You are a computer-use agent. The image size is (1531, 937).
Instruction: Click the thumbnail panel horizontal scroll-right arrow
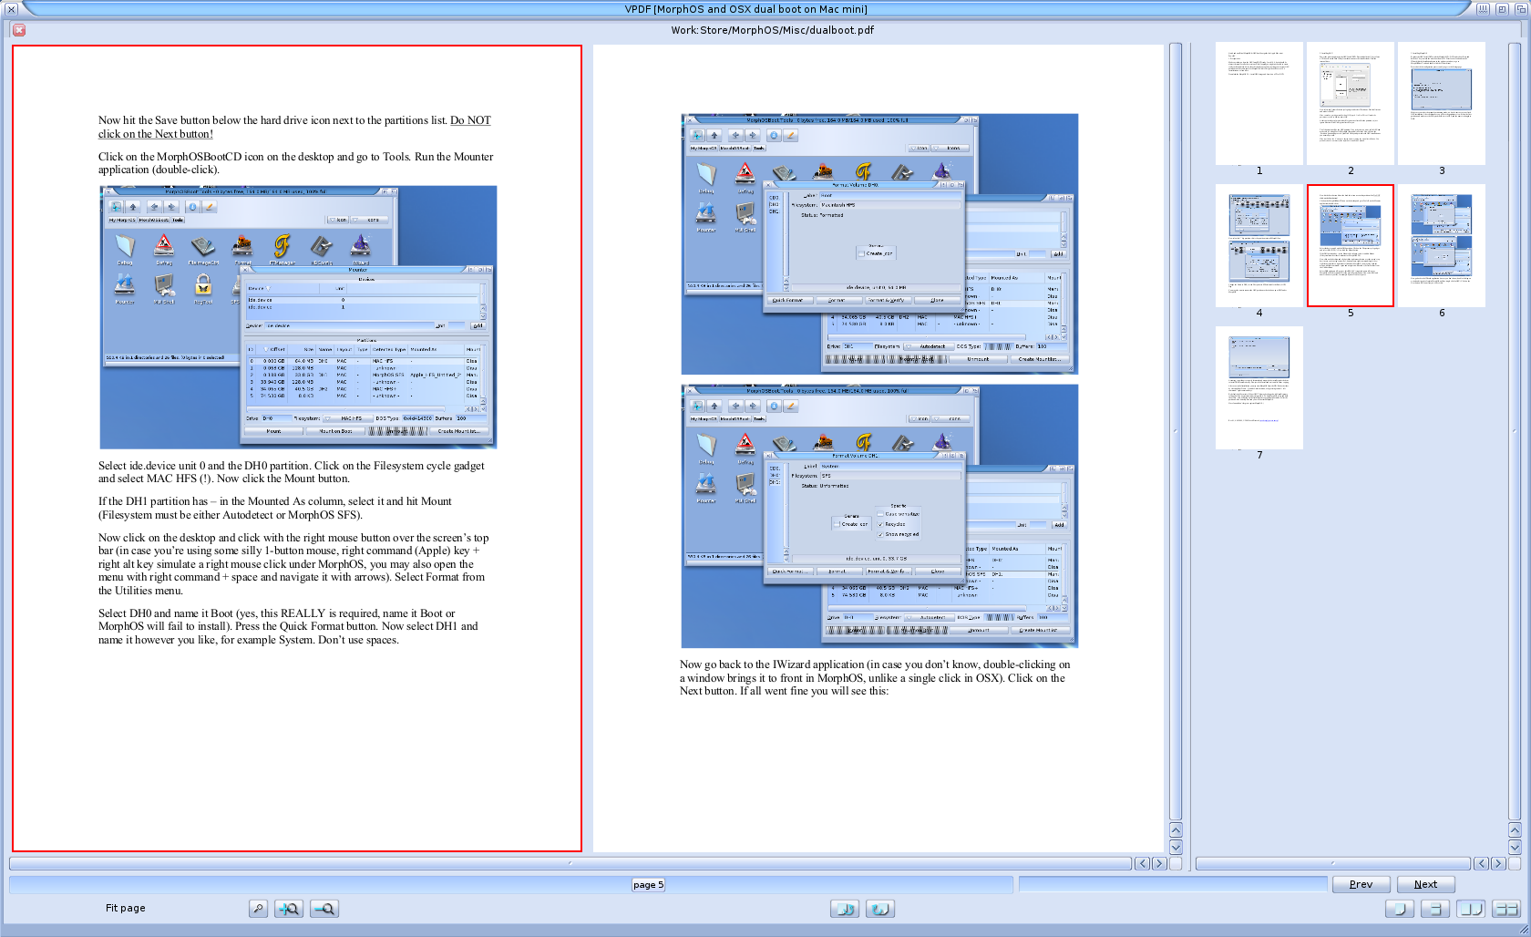coord(1498,863)
